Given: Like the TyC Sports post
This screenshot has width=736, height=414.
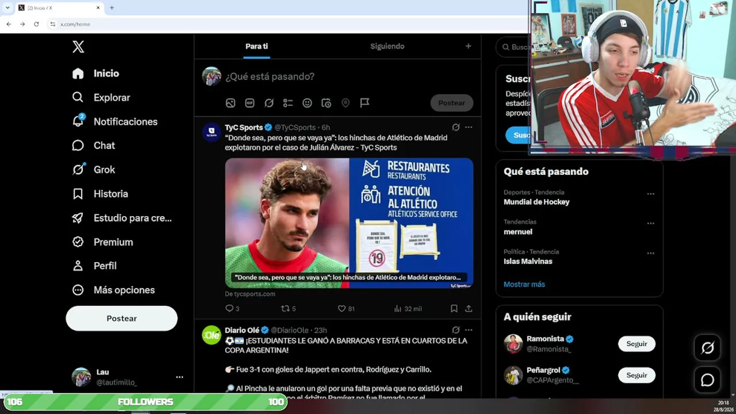Looking at the screenshot, I should [346, 309].
